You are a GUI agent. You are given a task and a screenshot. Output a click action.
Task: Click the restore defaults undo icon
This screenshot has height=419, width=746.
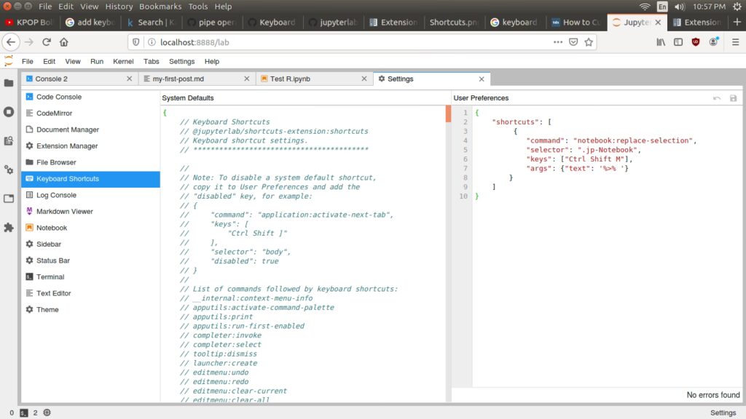click(717, 98)
